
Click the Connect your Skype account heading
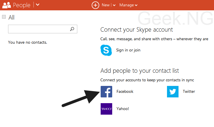coord(137,30)
